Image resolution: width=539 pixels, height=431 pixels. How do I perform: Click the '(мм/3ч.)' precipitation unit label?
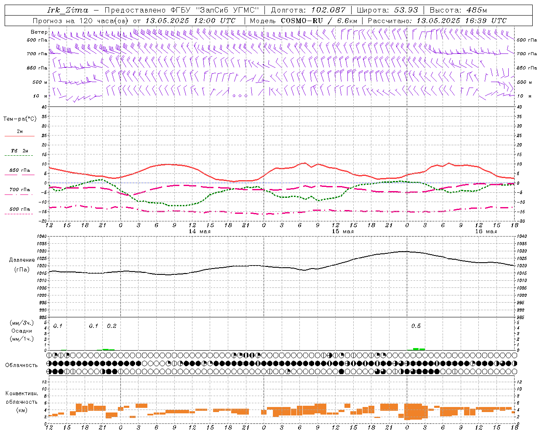coord(22,323)
